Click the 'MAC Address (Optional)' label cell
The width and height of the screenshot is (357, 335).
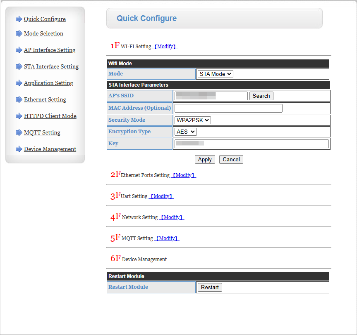click(x=139, y=108)
